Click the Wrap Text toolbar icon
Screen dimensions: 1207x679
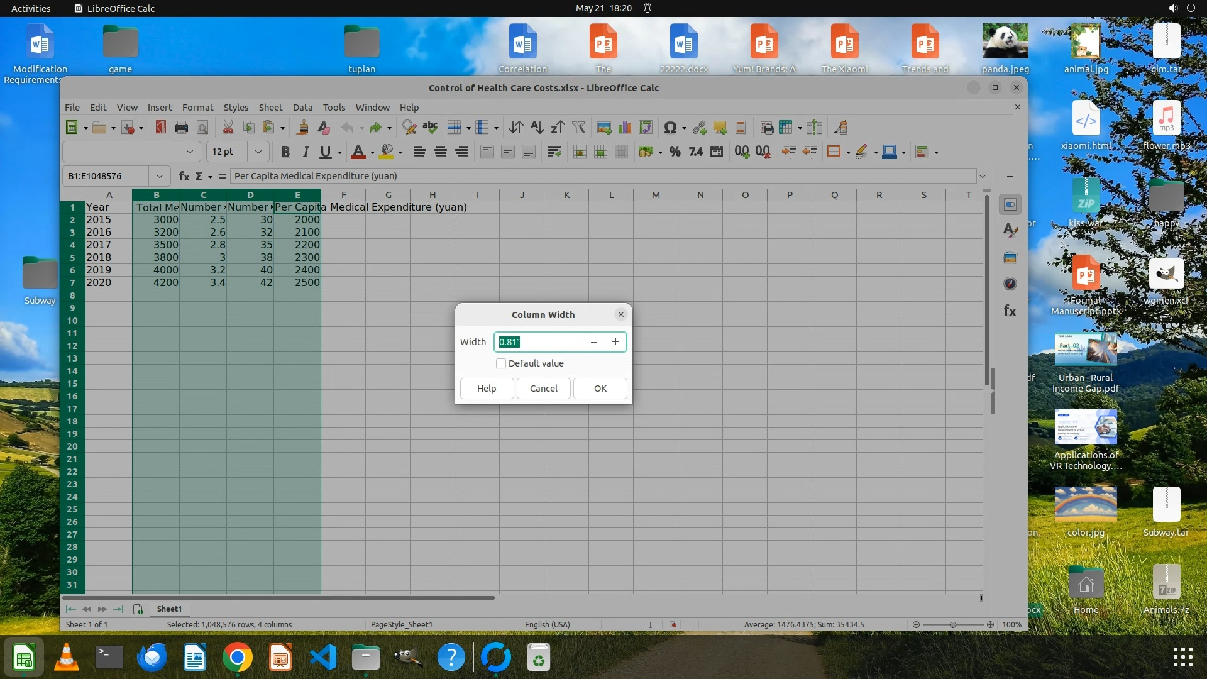[x=554, y=152]
